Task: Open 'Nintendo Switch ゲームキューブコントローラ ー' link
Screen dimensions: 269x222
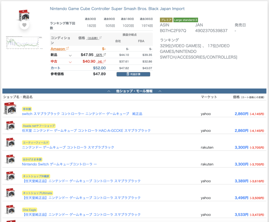Action: pyautogui.click(x=59, y=164)
